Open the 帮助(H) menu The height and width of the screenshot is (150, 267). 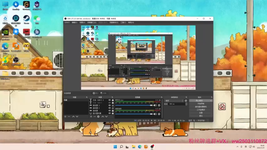click(131, 22)
